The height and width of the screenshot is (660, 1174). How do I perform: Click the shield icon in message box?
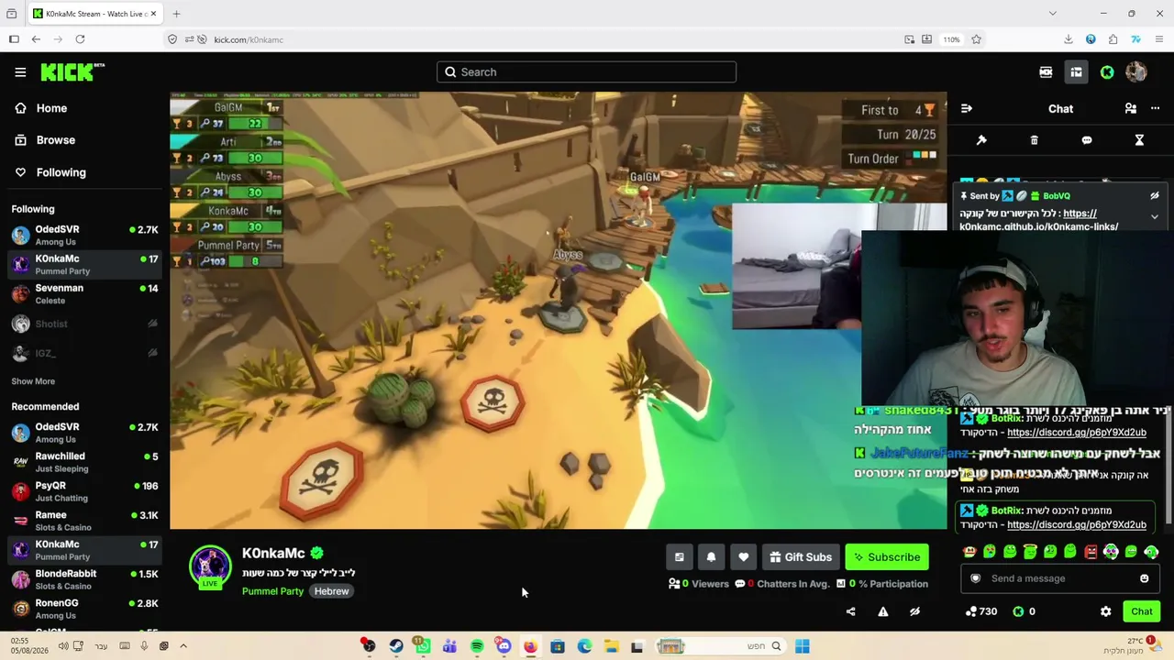(975, 578)
